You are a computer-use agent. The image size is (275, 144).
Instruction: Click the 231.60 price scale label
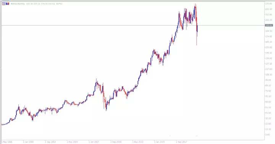point(269,3)
